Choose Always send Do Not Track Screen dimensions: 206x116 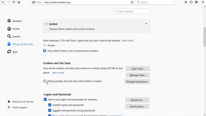(45, 45)
